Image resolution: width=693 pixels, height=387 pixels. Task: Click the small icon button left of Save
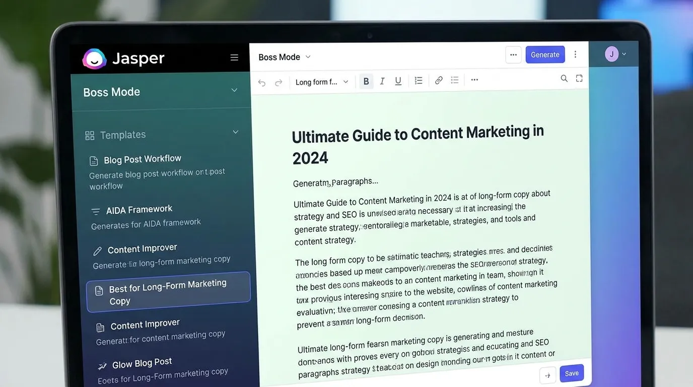tap(548, 375)
